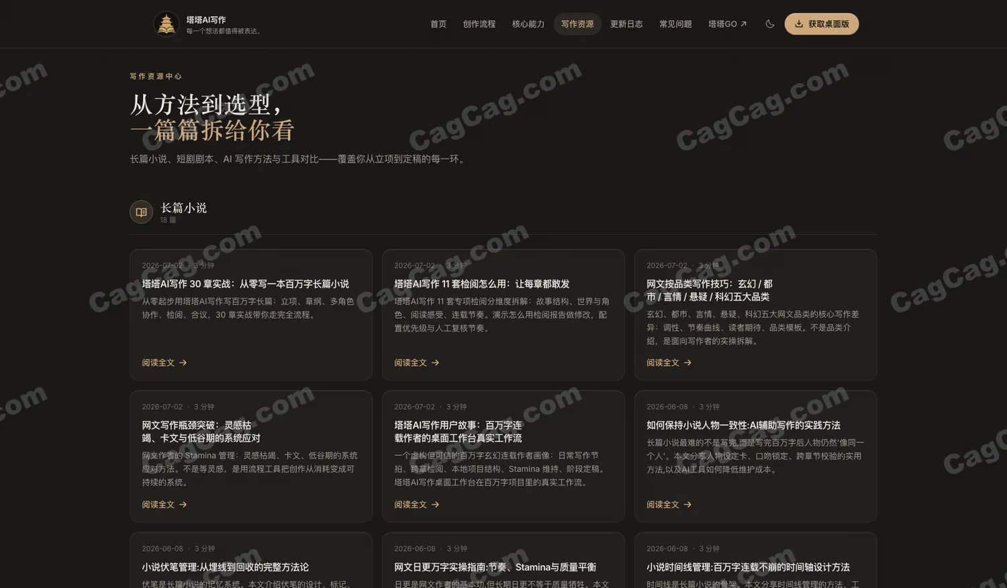This screenshot has width=1007, height=588.
Task: Read full article 塔塔AI写作 30 章实战
Action: click(164, 363)
